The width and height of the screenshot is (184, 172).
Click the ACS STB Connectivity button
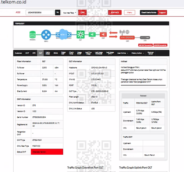coord(160,45)
